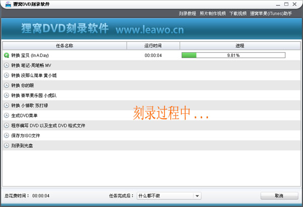Click the 9.81% progress bar
The height and width of the screenshot is (207, 303).
pos(233,55)
